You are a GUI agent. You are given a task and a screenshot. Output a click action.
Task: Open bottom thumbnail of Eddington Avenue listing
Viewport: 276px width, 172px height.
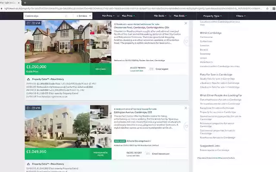tap(100, 141)
